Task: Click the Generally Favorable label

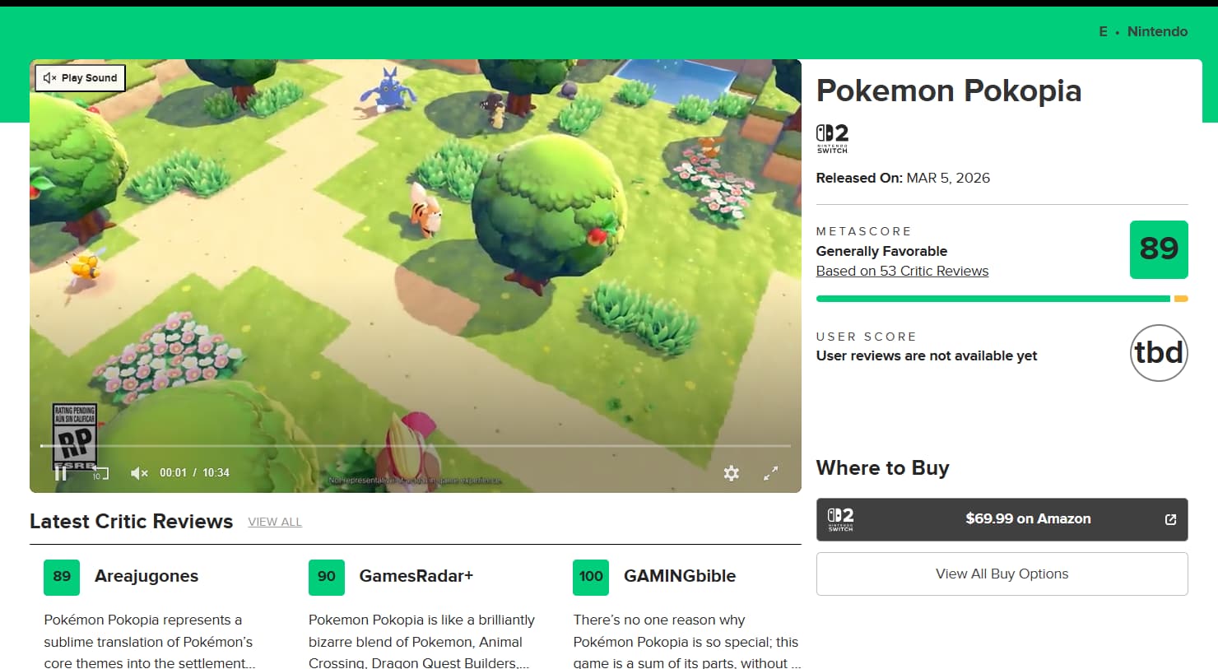Action: pyautogui.click(x=881, y=251)
